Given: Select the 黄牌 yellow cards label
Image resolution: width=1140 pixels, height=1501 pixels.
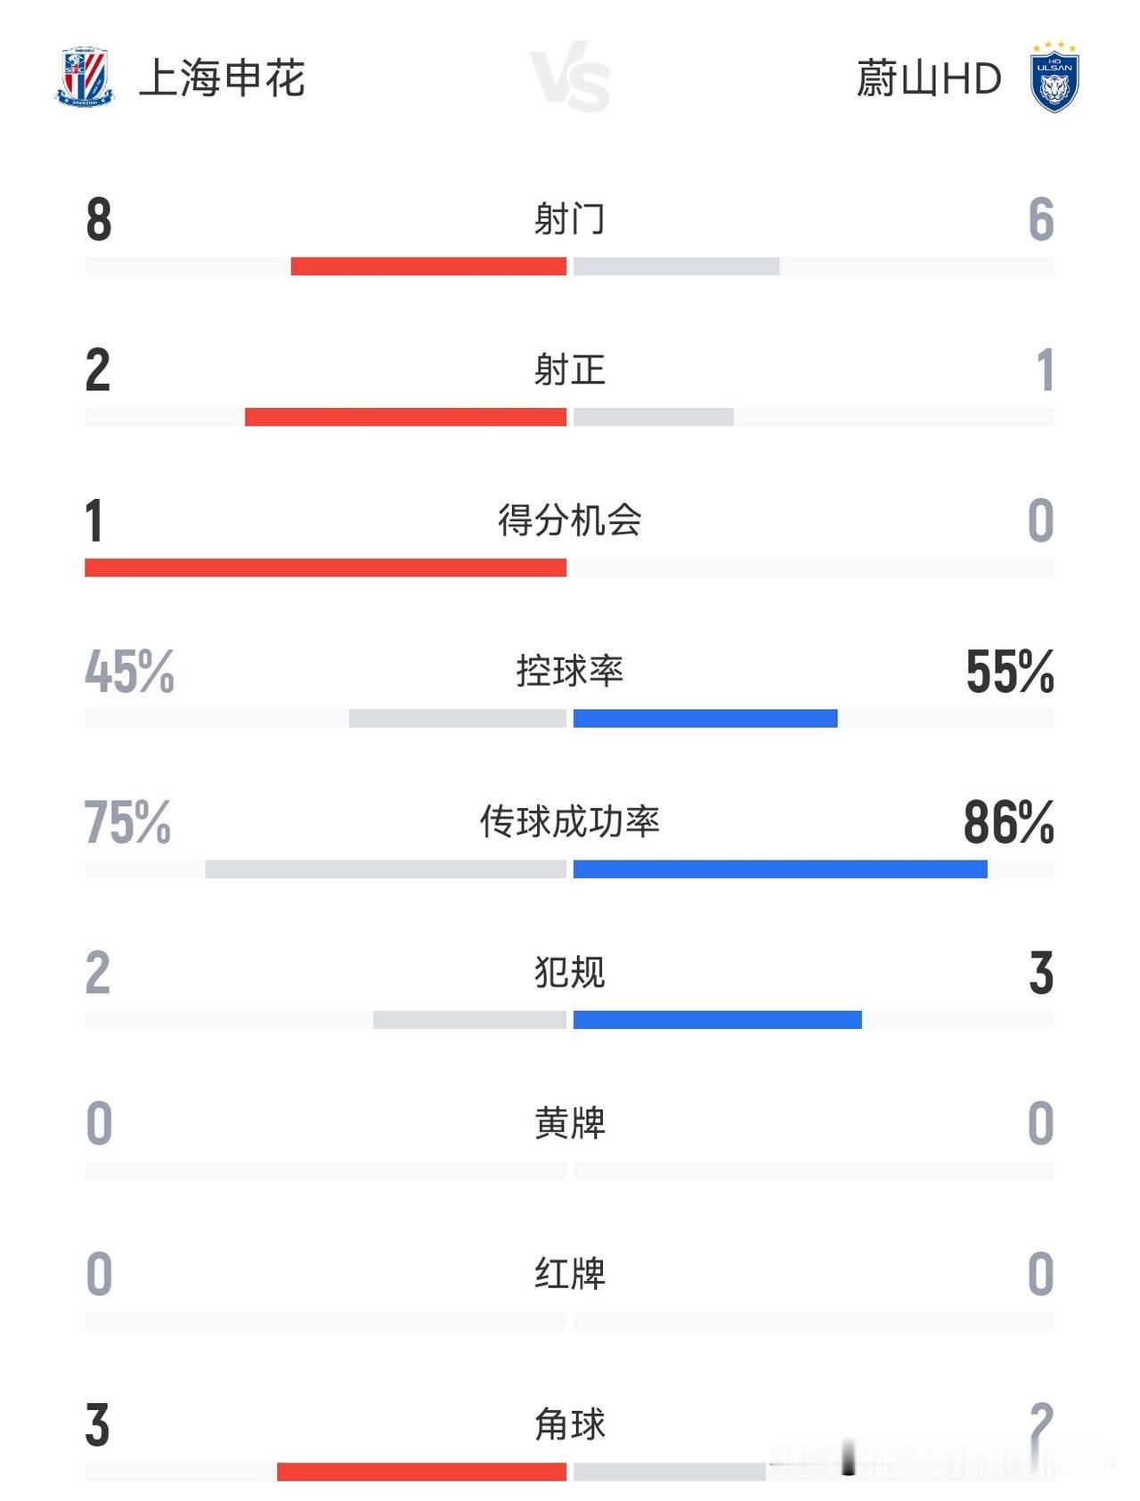Looking at the screenshot, I should coord(570,1122).
